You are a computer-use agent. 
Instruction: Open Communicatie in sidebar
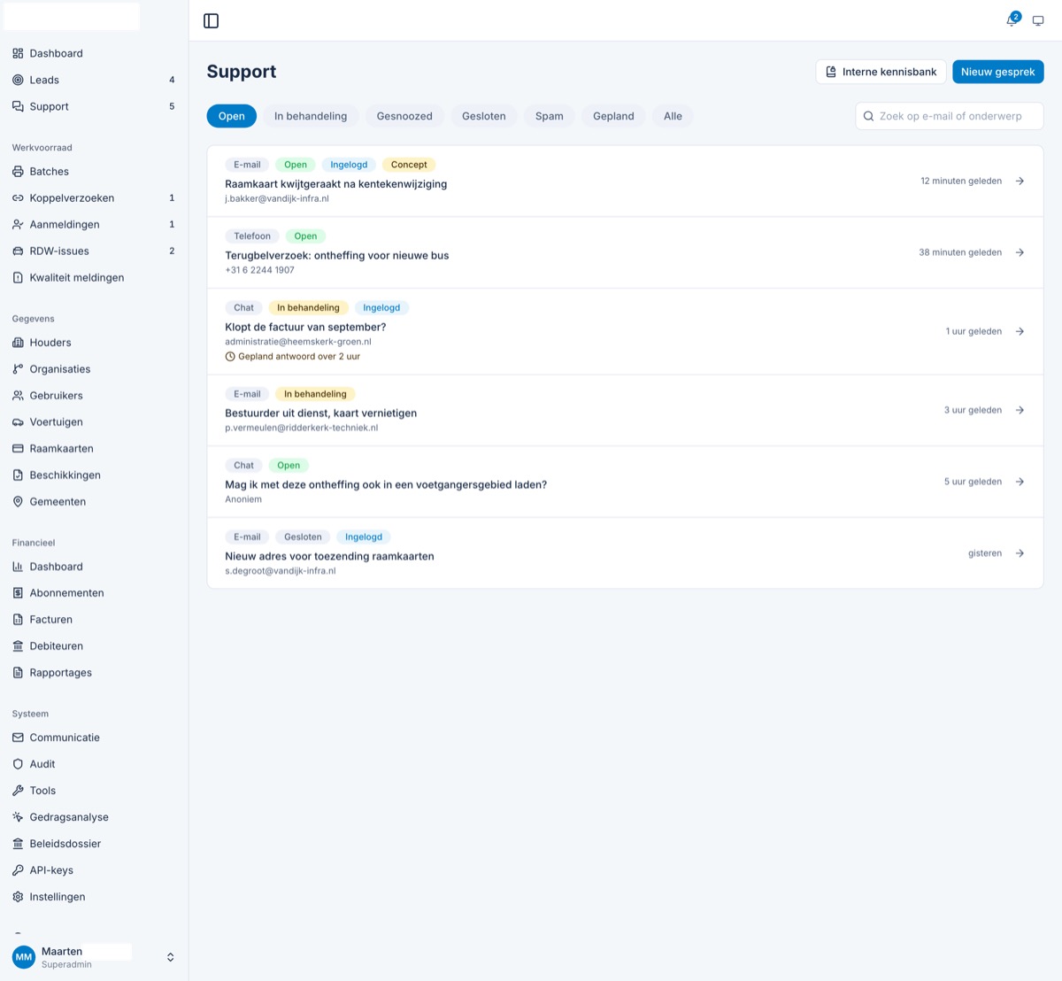(x=94, y=738)
